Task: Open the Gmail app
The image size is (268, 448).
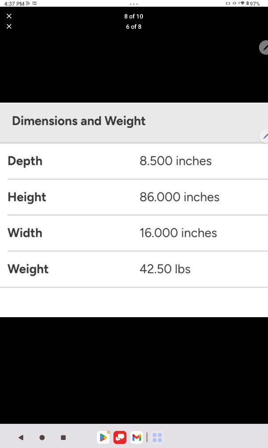Action: 137,437
